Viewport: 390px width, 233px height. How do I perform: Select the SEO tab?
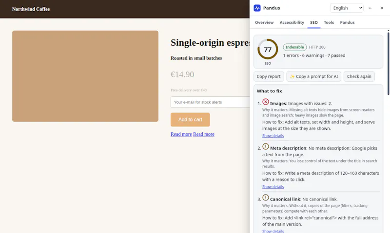tap(314, 22)
